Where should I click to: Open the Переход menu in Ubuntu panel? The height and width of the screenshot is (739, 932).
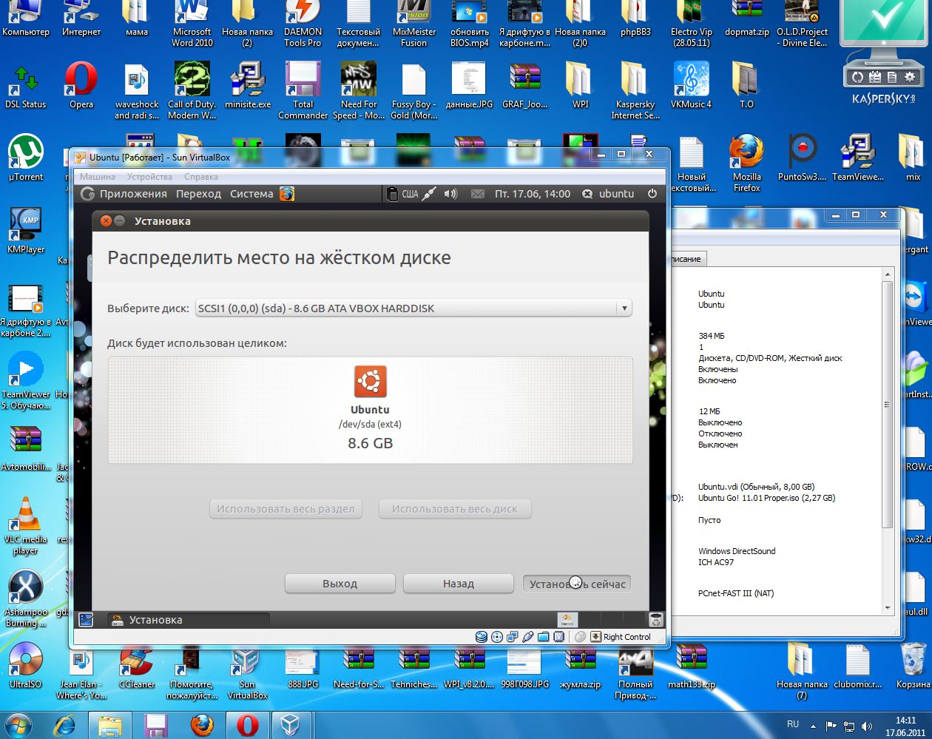pos(198,194)
